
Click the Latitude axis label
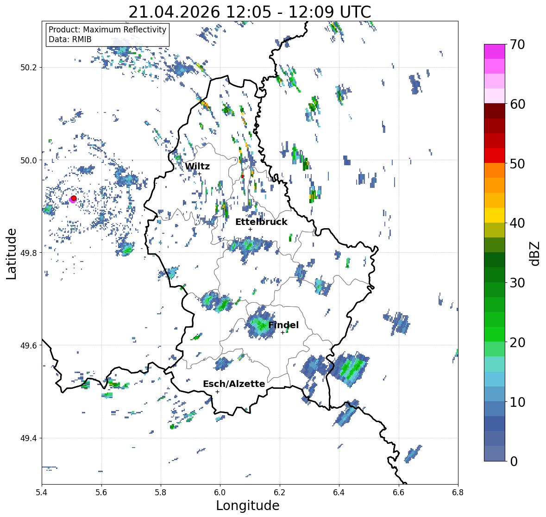click(11, 254)
